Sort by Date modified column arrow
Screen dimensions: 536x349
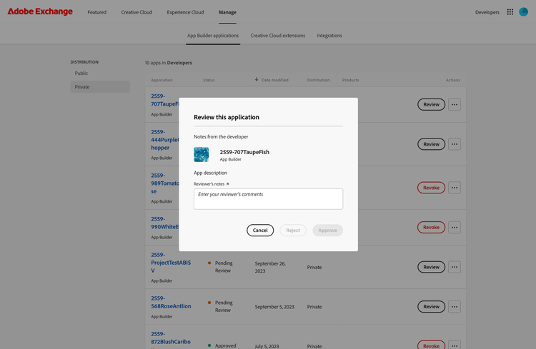(x=257, y=80)
